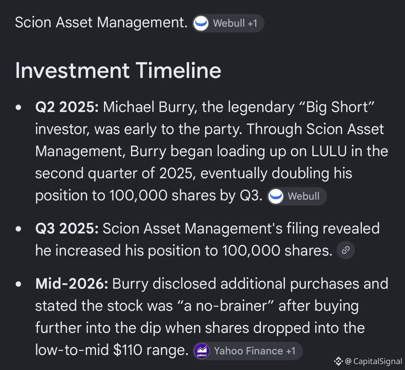Image resolution: width=405 pixels, height=370 pixels.
Task: Click the bold Q3 2025 label
Action: [x=67, y=229]
